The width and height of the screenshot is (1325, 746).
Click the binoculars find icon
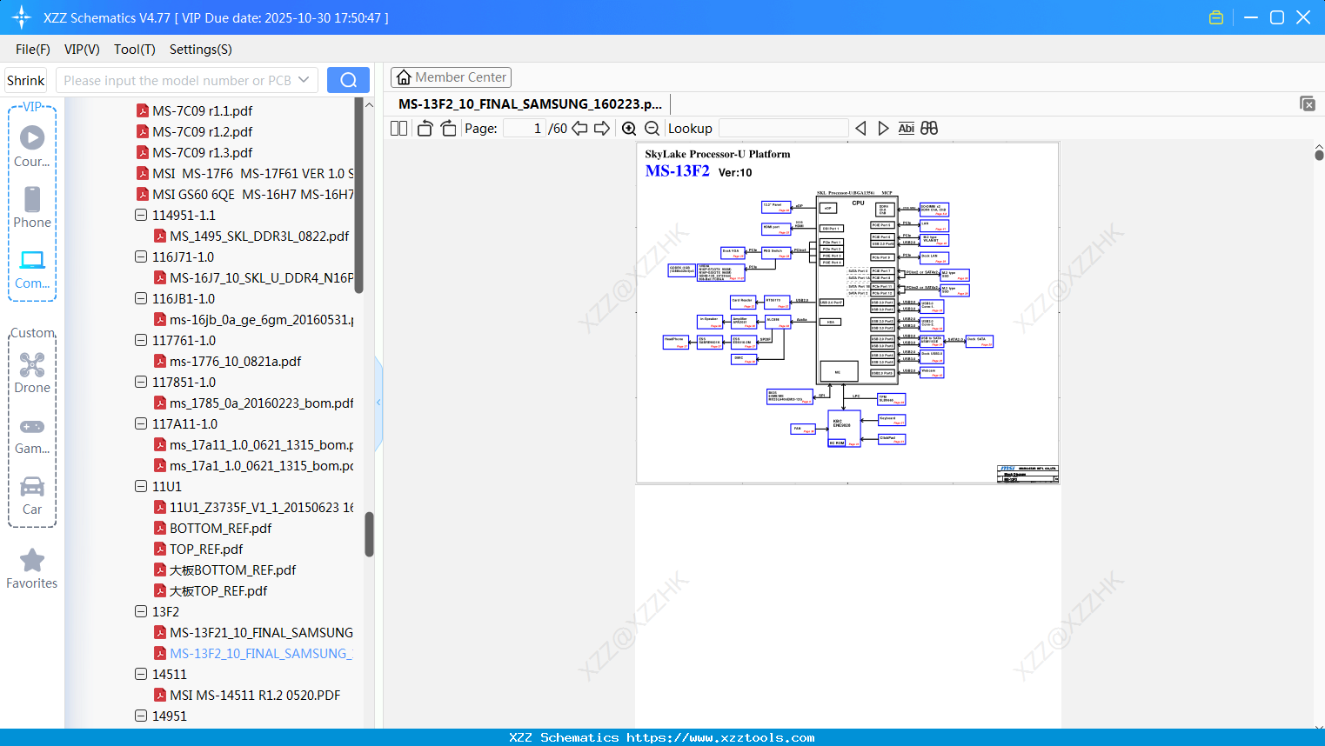point(929,129)
